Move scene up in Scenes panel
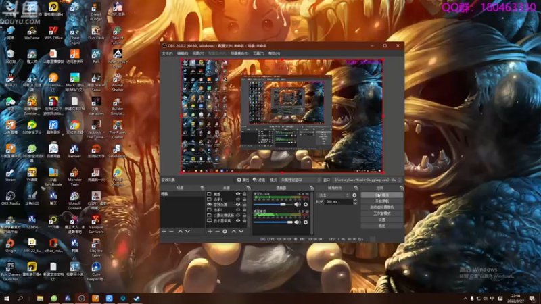This screenshot has height=304, width=541. [x=180, y=231]
